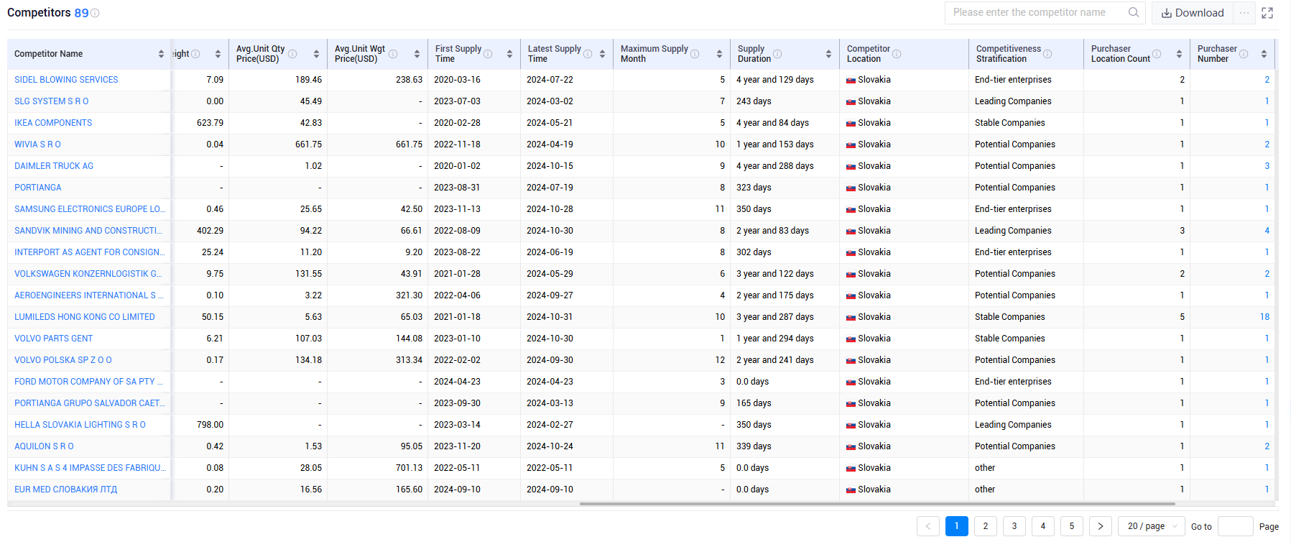This screenshot has width=1291, height=542.
Task: Open AQUILON S R O link
Action: coord(44,446)
